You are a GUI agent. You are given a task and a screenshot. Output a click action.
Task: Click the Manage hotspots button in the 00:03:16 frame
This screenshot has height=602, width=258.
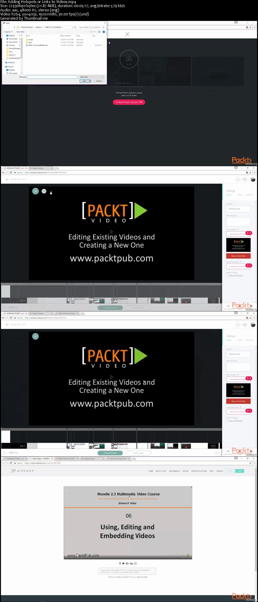110,453
